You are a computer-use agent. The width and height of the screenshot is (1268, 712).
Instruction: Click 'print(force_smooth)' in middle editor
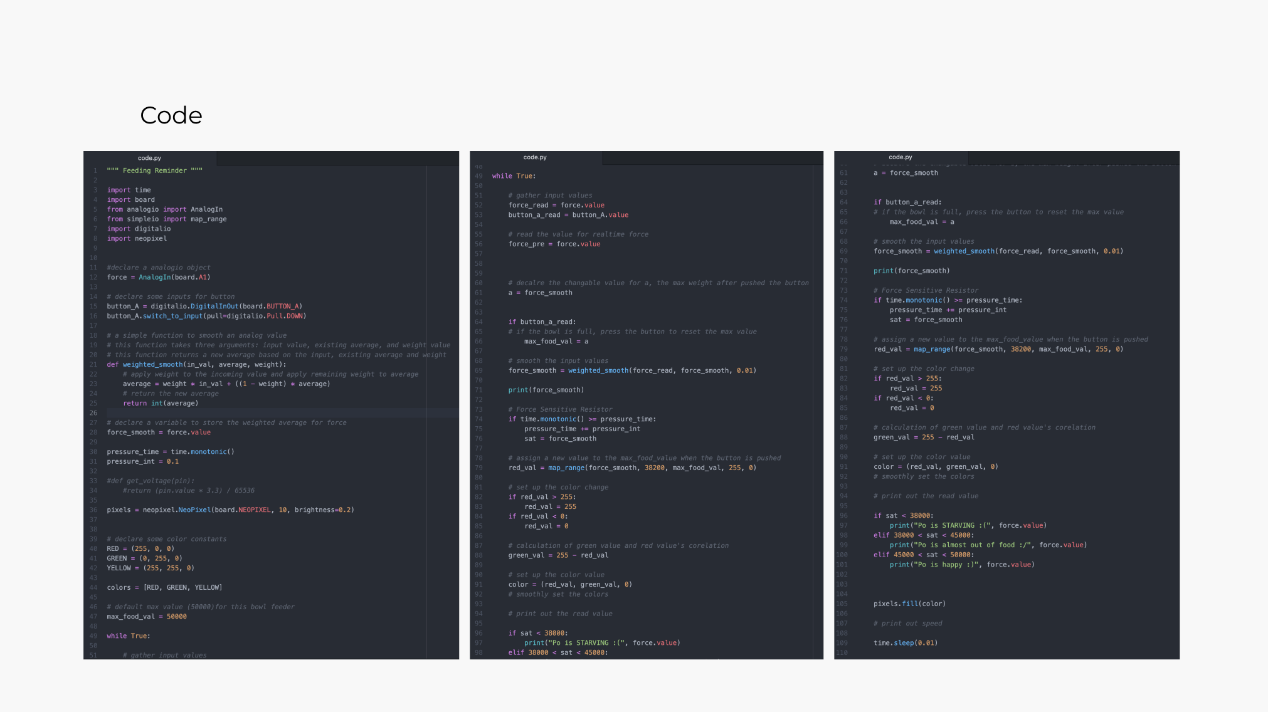546,390
